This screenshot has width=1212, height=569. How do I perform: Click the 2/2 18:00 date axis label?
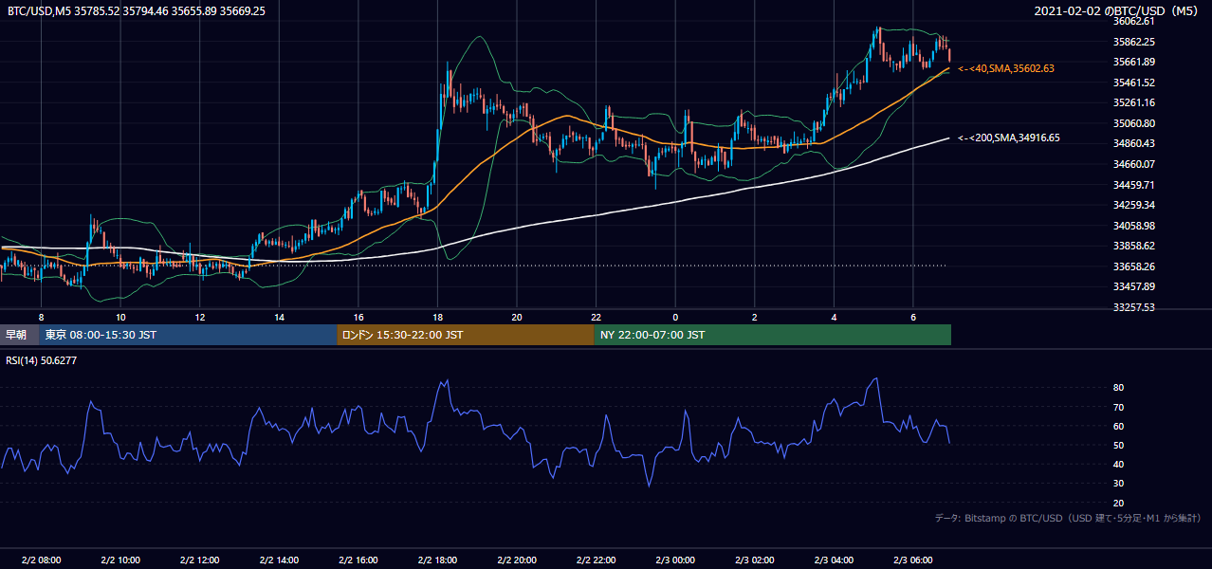coord(437,560)
